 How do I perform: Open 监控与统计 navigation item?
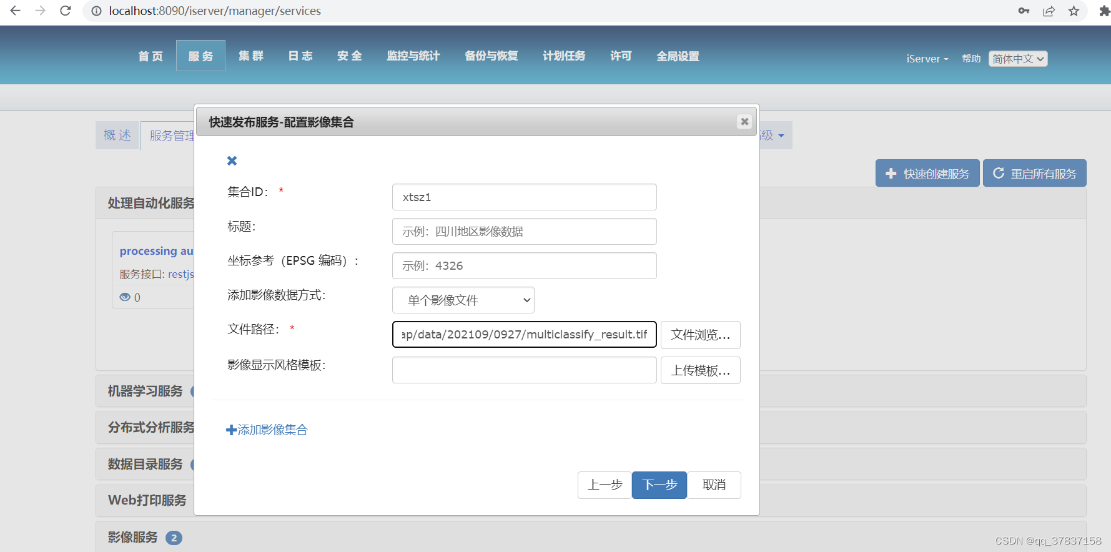click(x=413, y=56)
